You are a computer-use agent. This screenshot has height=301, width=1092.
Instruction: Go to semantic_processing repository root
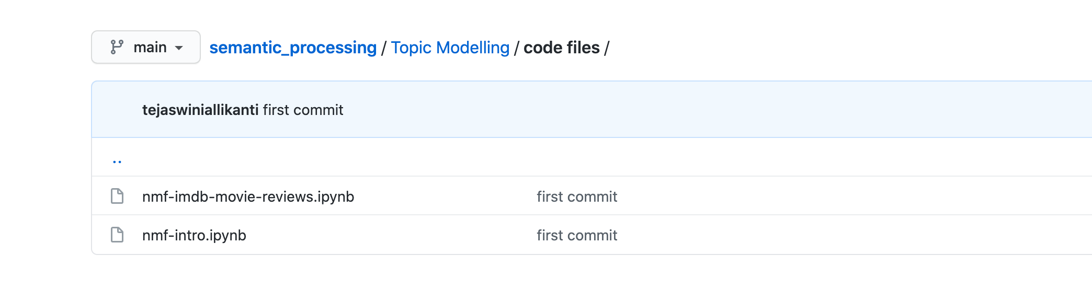293,48
